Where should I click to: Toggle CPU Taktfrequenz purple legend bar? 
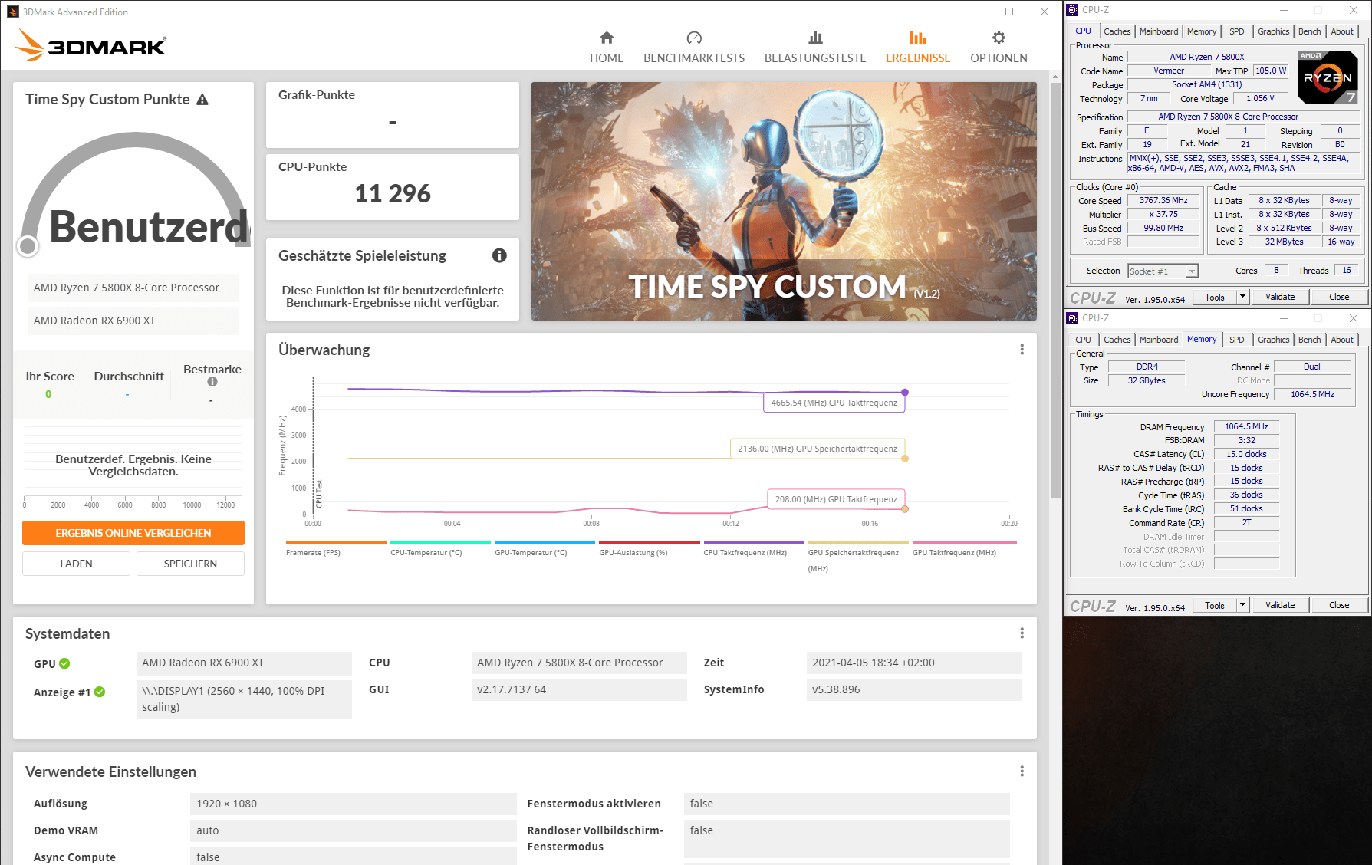(x=754, y=542)
